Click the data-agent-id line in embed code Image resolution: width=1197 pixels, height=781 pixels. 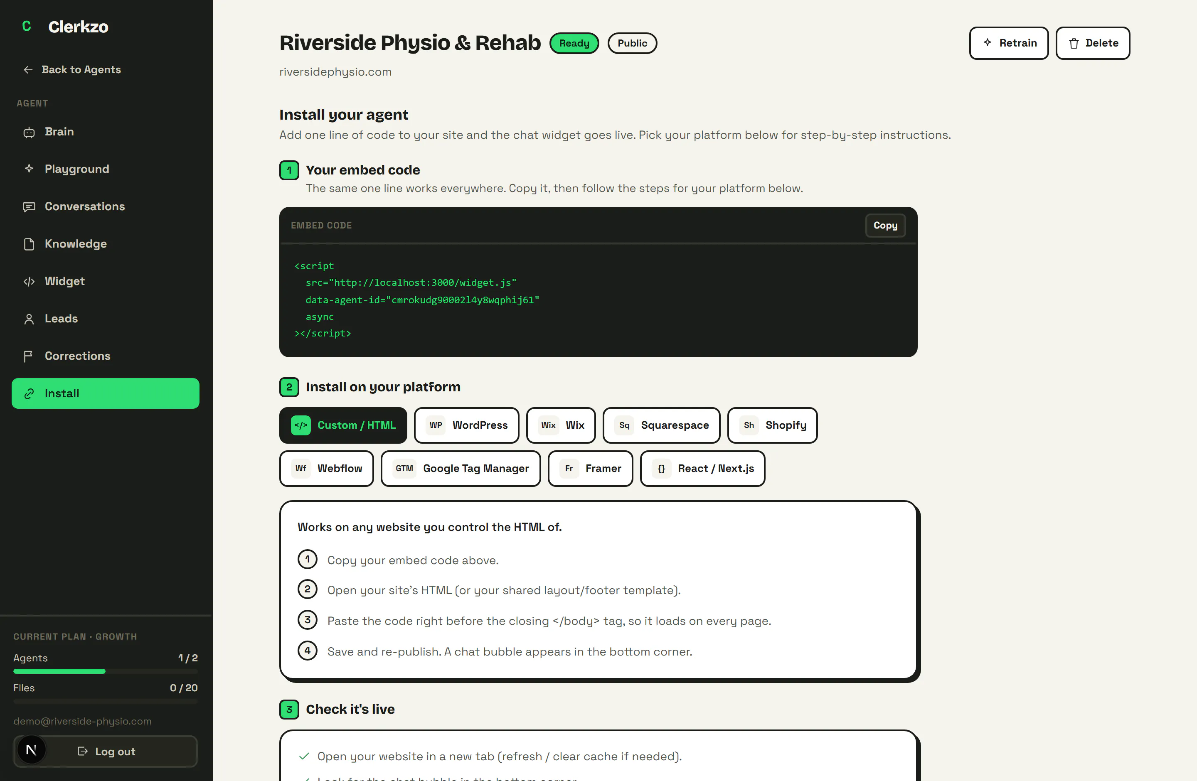[x=422, y=300]
